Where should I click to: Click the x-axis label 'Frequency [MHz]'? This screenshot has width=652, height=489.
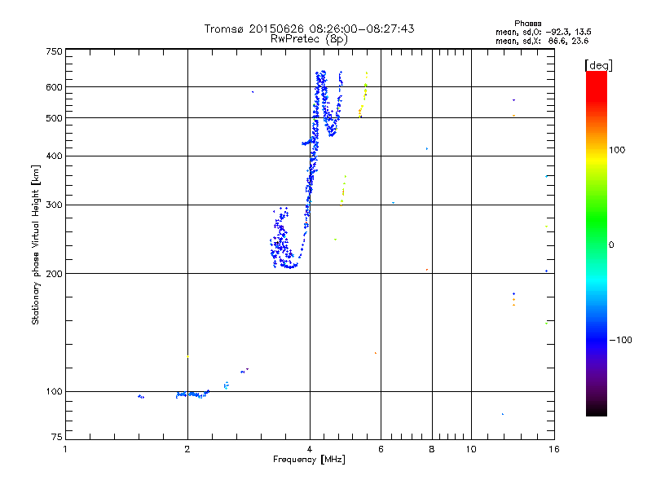pyautogui.click(x=309, y=460)
